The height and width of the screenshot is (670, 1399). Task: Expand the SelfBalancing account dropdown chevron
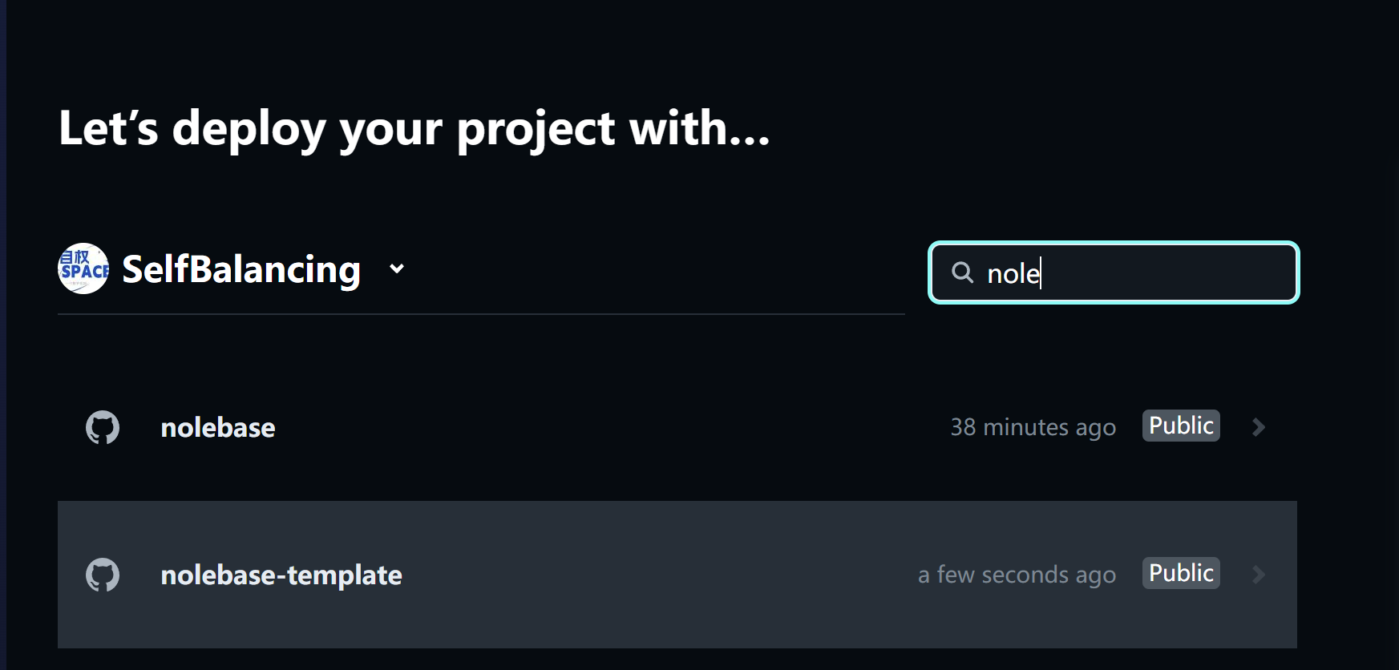[x=397, y=268]
